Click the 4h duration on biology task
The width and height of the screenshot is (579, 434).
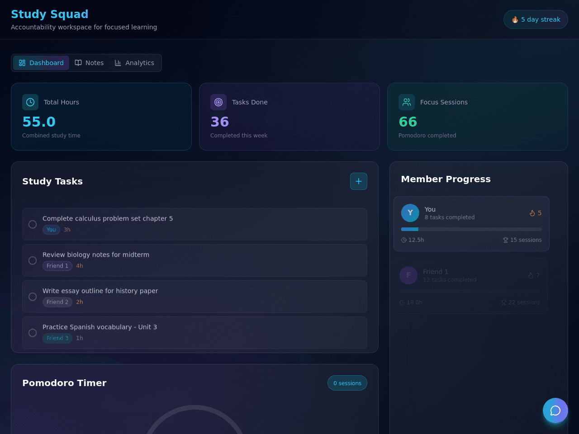tap(80, 266)
